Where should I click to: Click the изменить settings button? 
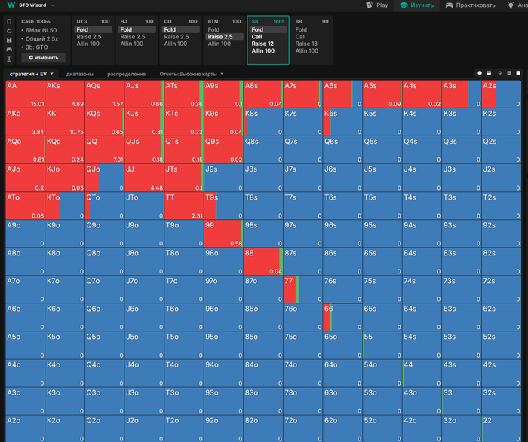[44, 58]
